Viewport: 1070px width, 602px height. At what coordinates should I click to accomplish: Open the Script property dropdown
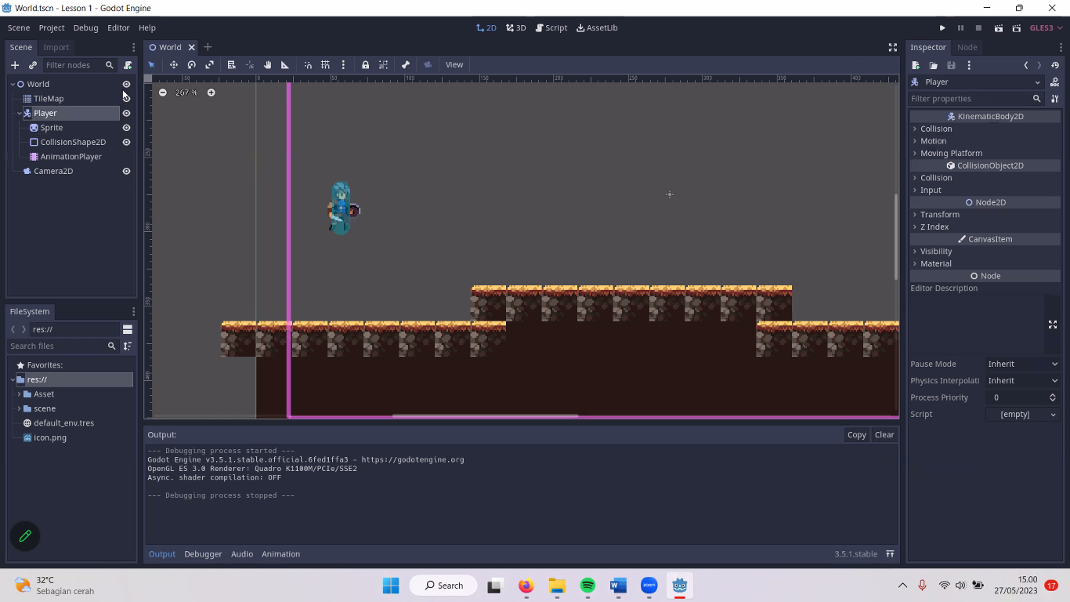click(1022, 414)
